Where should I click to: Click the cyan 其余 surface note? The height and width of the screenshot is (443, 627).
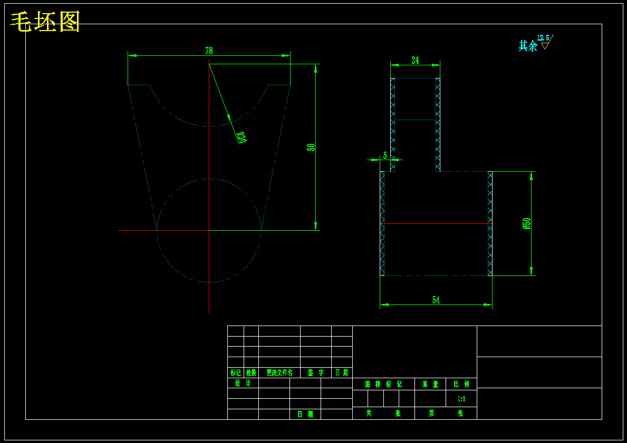pyautogui.click(x=528, y=46)
